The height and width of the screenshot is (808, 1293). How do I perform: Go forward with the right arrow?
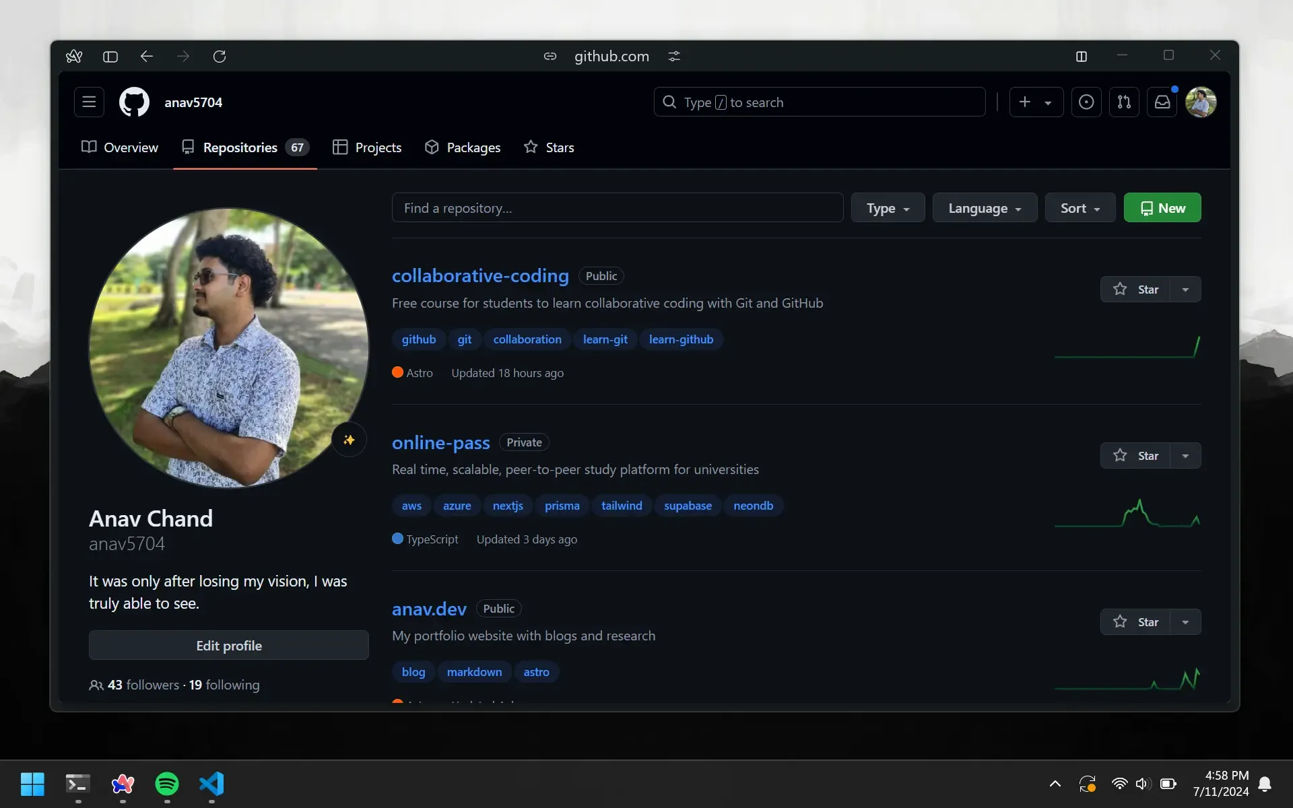pos(183,57)
